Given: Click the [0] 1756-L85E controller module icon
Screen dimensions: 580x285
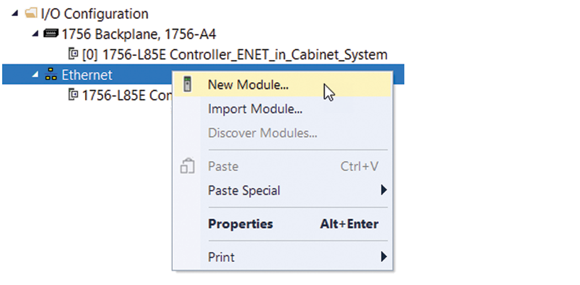Looking at the screenshot, I should pos(73,54).
